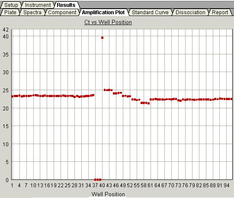This screenshot has height=198, width=234.
Task: Open the Standard Curve tab
Action: (x=150, y=13)
